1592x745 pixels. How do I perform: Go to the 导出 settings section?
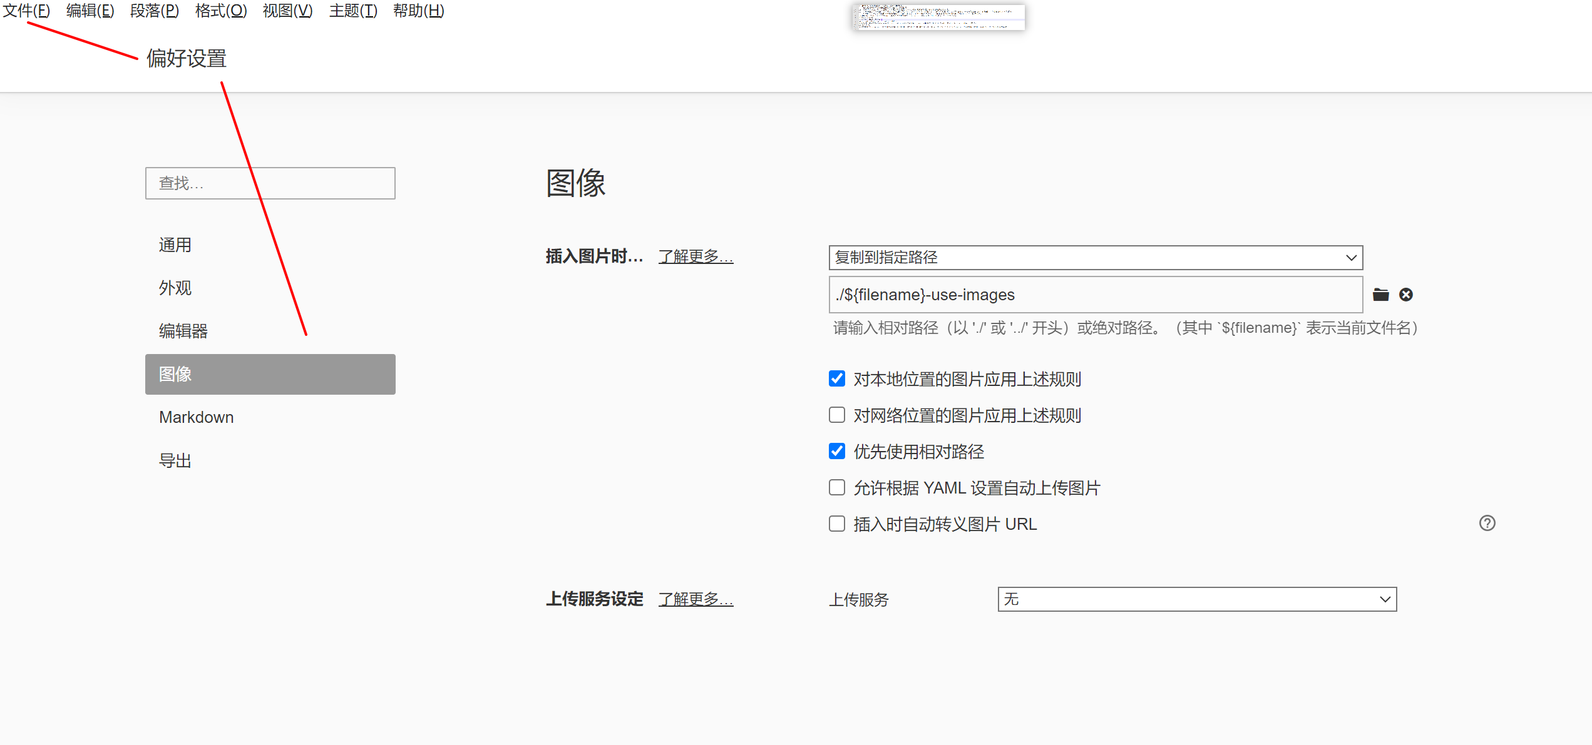[175, 460]
